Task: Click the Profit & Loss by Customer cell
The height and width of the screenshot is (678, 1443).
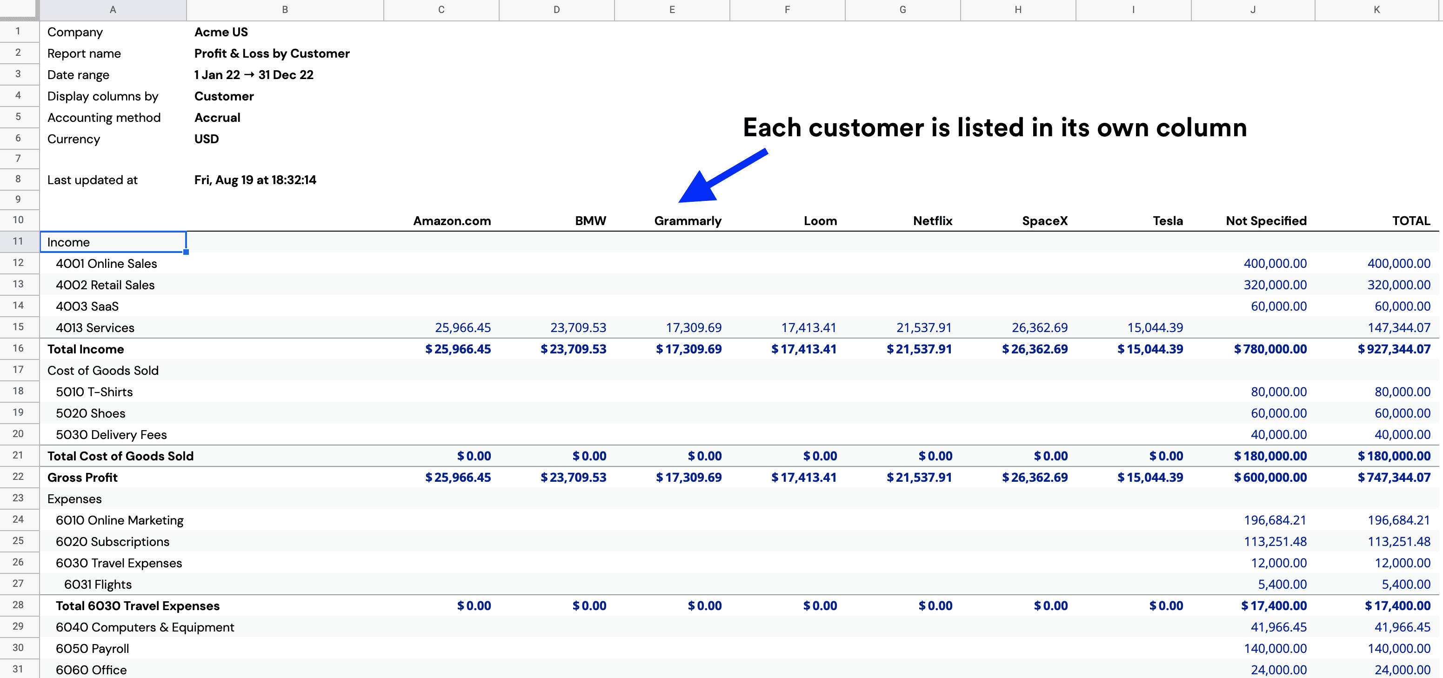Action: click(272, 54)
